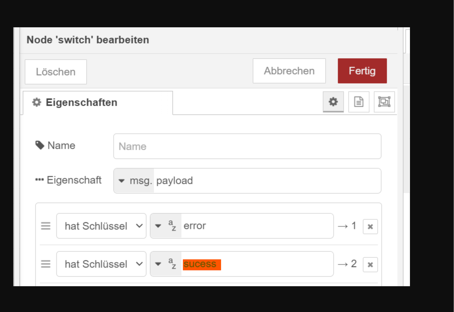Edit the 'sucess' value field

click(x=257, y=264)
